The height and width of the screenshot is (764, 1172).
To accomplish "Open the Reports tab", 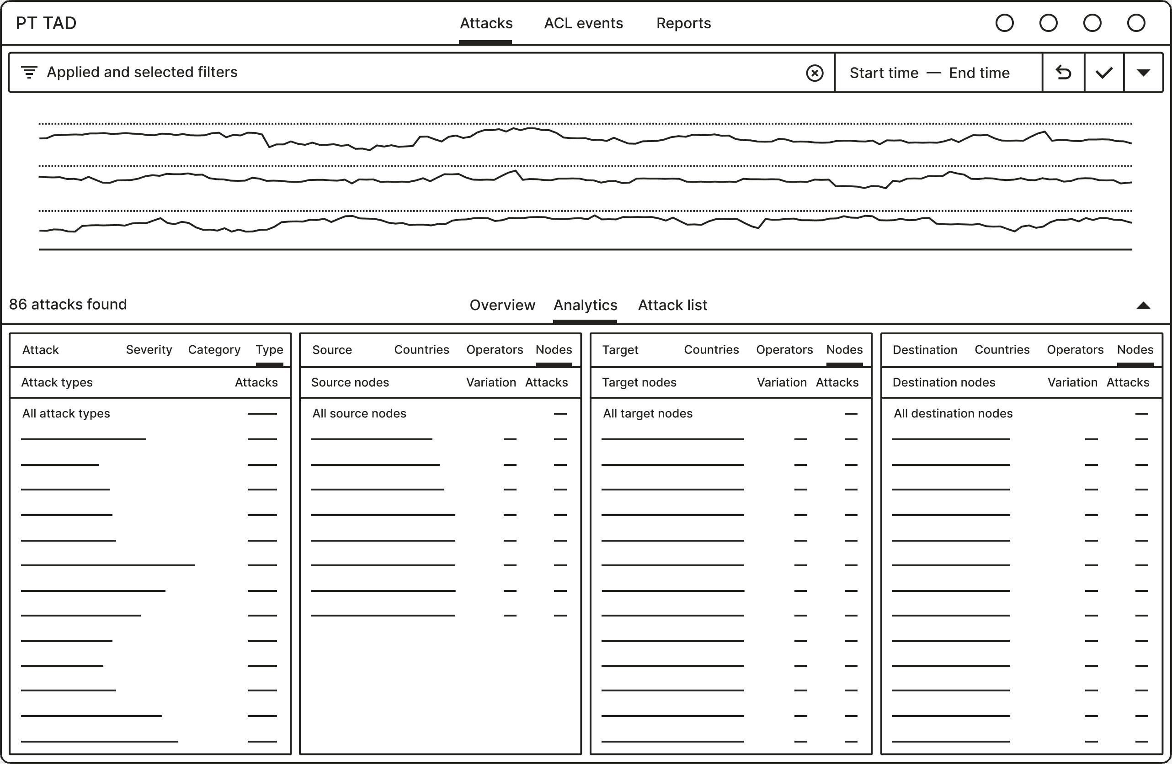I will [x=683, y=23].
